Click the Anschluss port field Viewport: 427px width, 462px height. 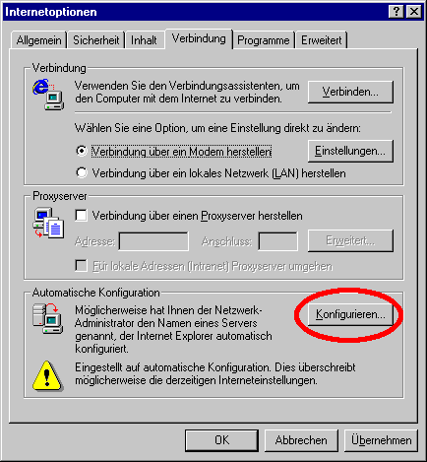(x=277, y=241)
